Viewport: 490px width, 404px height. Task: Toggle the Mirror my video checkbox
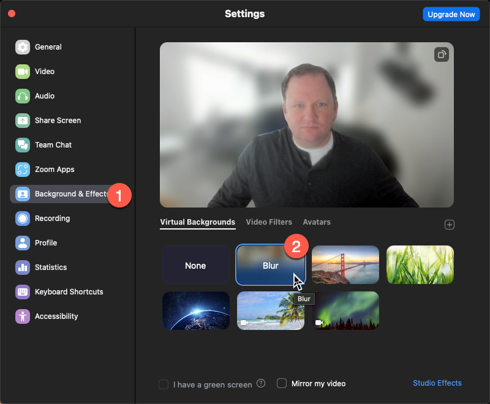coord(282,383)
